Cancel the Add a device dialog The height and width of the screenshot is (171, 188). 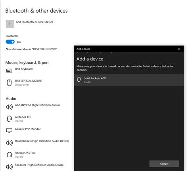click(x=164, y=163)
